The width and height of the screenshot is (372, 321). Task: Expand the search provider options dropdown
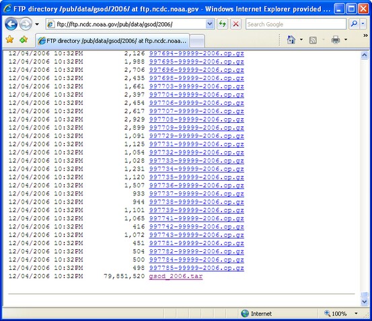click(363, 24)
